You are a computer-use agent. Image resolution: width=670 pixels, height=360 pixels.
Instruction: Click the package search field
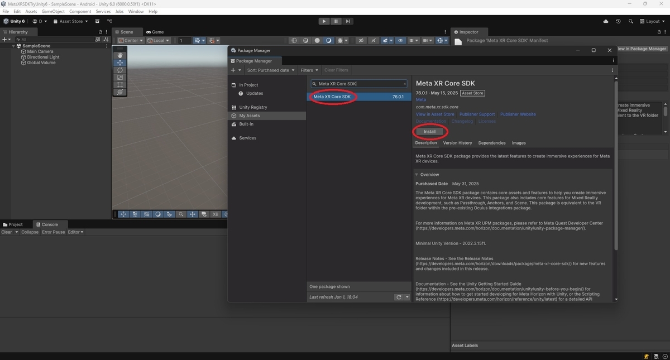(x=359, y=84)
